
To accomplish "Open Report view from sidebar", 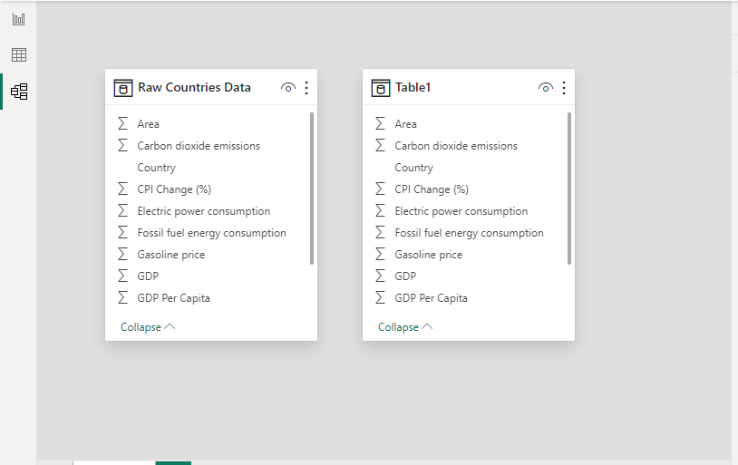I will point(19,19).
